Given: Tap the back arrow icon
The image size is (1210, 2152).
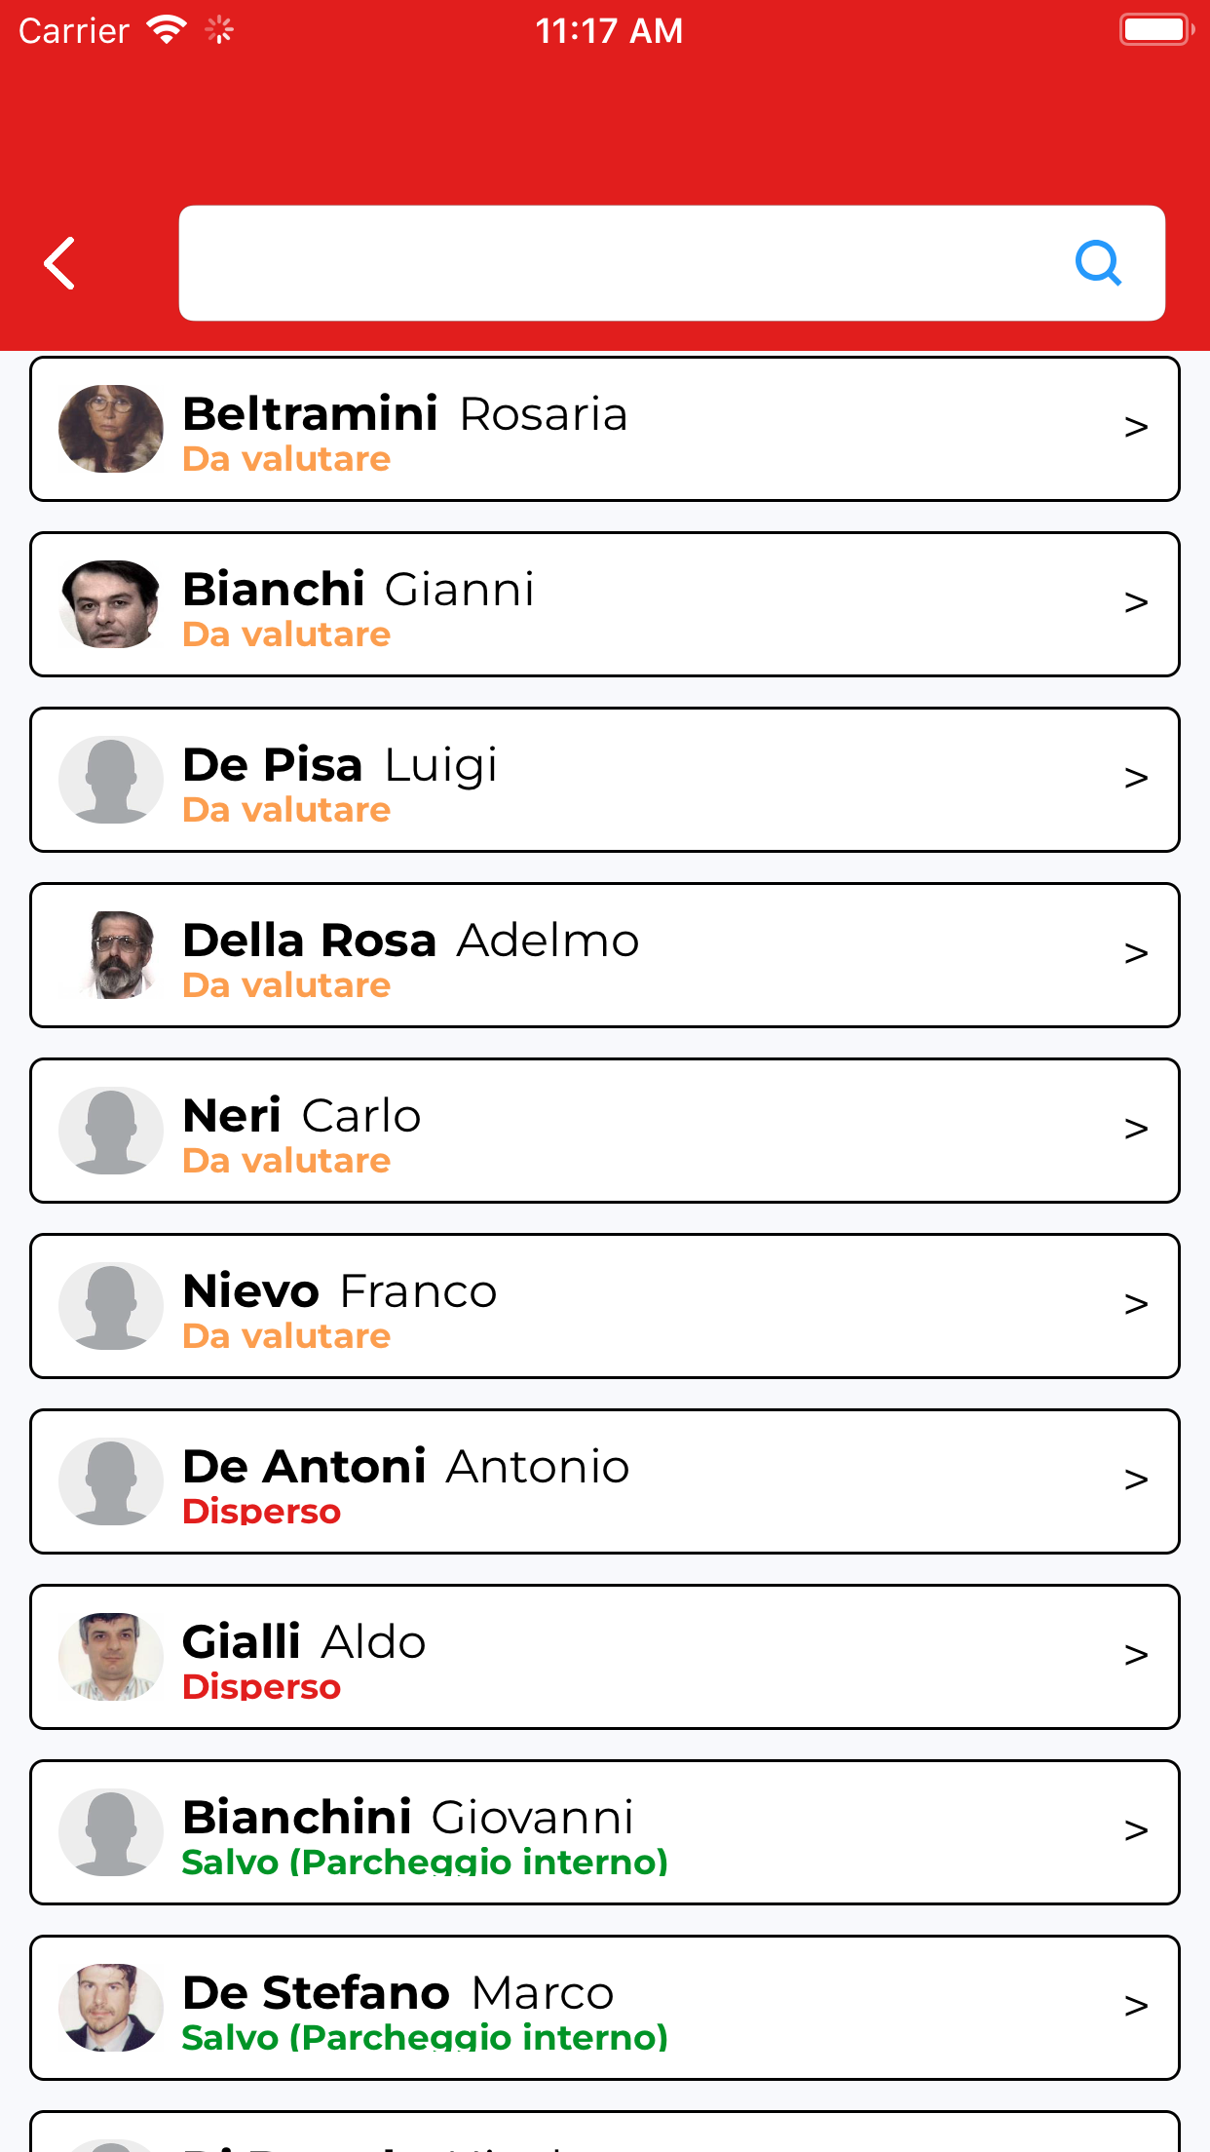Looking at the screenshot, I should click(60, 263).
